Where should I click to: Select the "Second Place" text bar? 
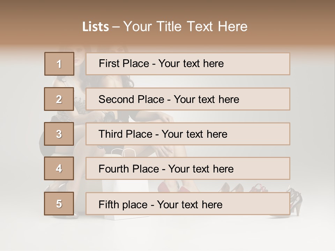[x=188, y=99]
